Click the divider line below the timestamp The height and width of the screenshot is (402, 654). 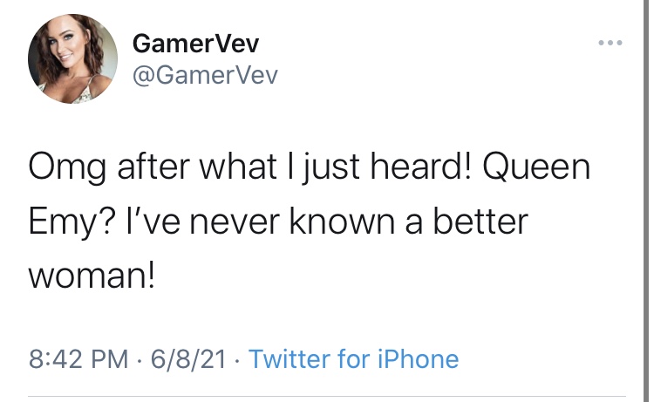[327, 396]
